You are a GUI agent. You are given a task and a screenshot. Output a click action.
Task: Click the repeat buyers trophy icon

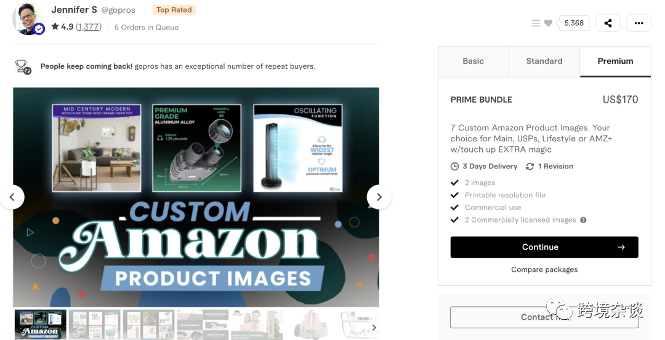[23, 66]
